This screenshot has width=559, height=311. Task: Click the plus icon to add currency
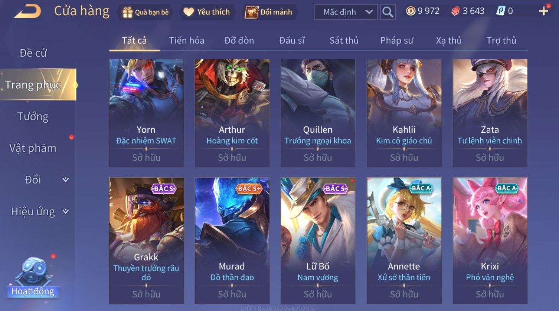click(544, 11)
